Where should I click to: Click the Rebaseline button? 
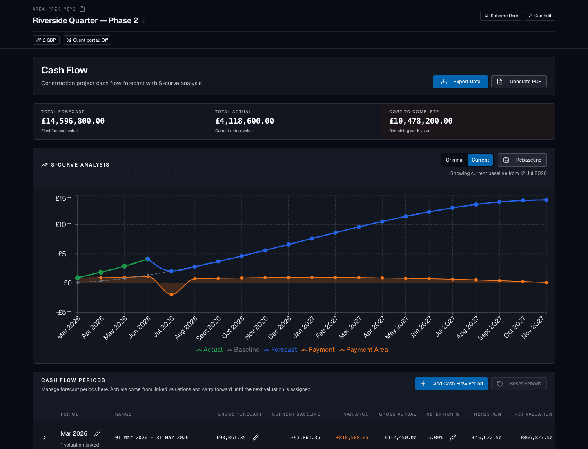click(x=522, y=160)
